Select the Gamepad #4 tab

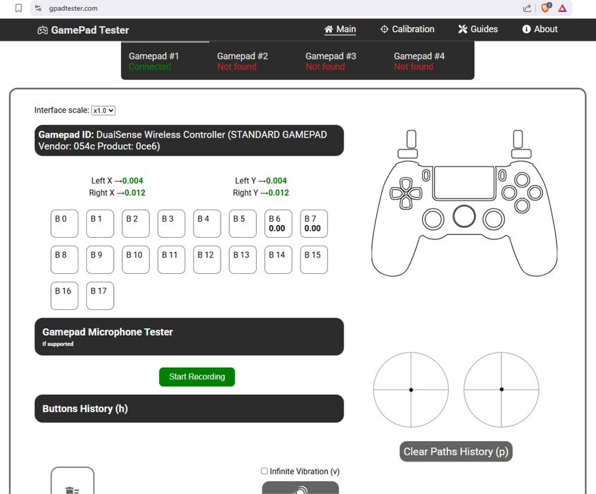(x=430, y=61)
